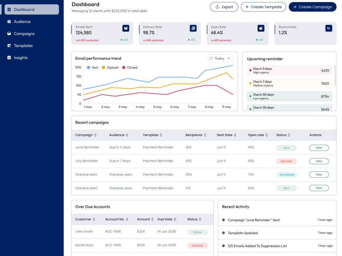342x256 pixels.
Task: Sort overdue accounts by Customer column
Action: point(94,219)
